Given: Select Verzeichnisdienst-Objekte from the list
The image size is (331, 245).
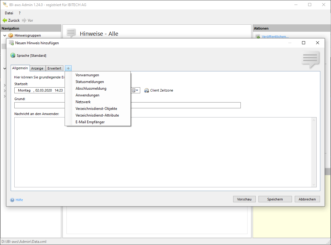Looking at the screenshot, I should (96, 109).
